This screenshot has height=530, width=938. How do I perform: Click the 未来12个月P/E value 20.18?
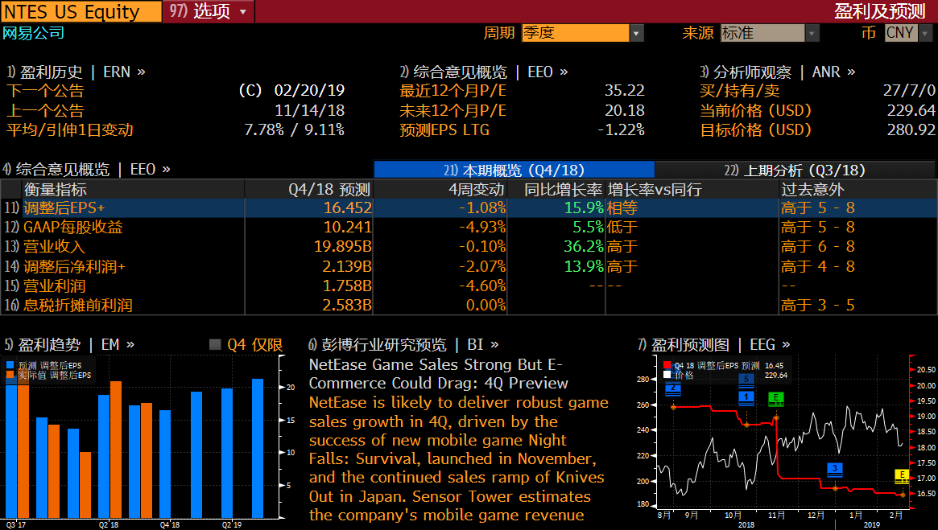(x=625, y=110)
